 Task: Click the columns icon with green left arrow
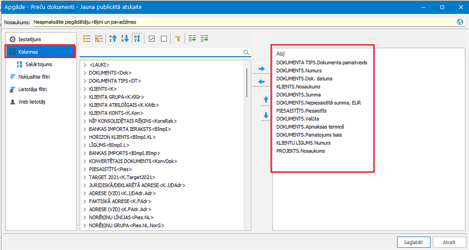tap(192, 38)
